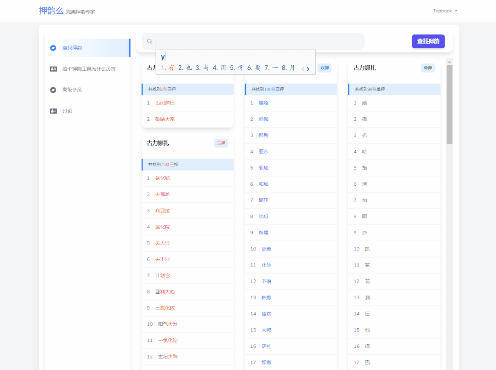Screen dimensions: 496x370
Task: Select single-rhyme result 压
Action: 367,314
